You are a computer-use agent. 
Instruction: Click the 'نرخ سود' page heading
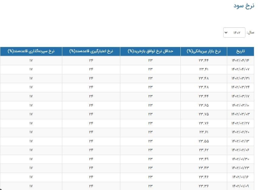tap(244, 6)
